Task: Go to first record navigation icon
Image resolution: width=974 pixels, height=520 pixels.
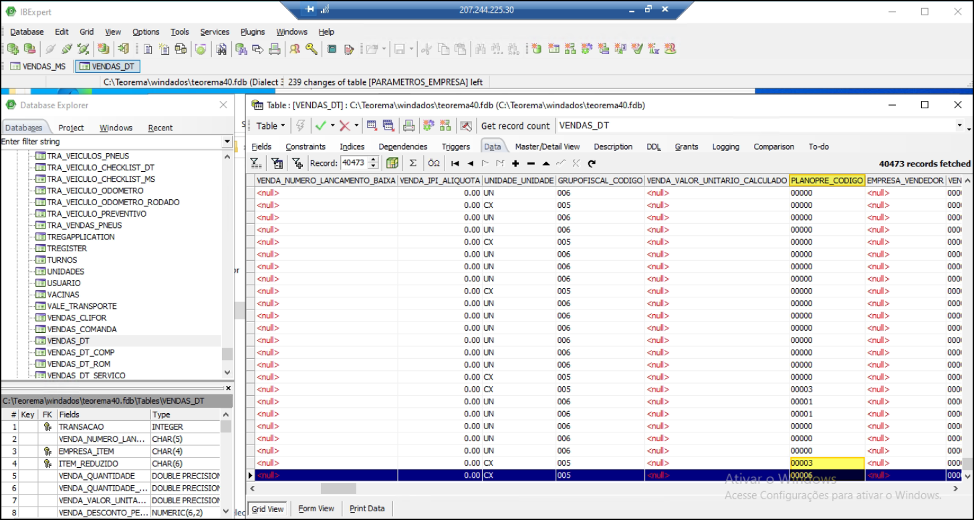Action: pos(455,163)
